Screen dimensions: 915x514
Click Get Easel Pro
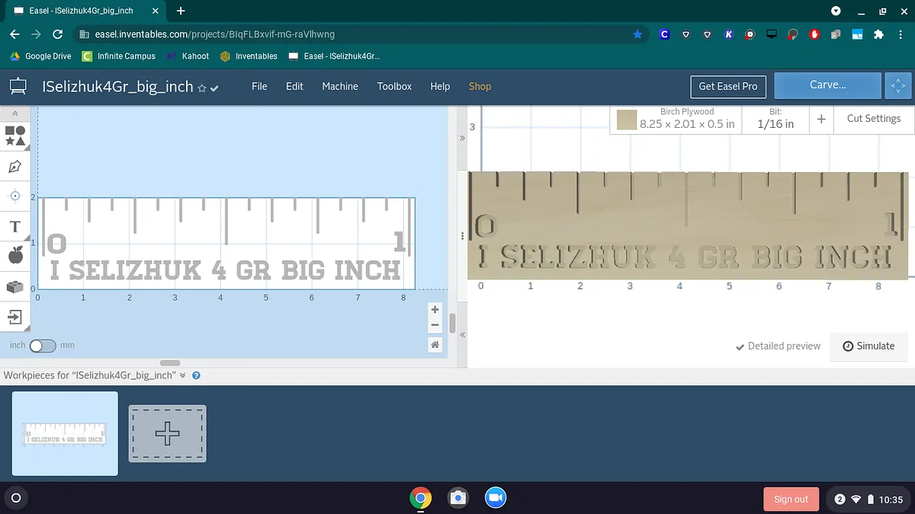[728, 86]
